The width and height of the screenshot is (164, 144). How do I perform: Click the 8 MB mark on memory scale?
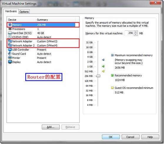90,100
